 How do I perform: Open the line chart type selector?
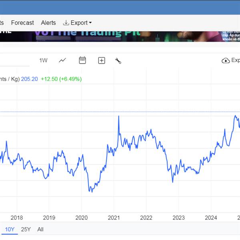[x=62, y=60]
